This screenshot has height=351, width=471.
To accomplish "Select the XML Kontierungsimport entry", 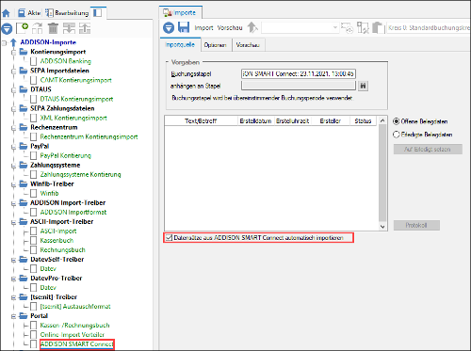I will (x=73, y=118).
